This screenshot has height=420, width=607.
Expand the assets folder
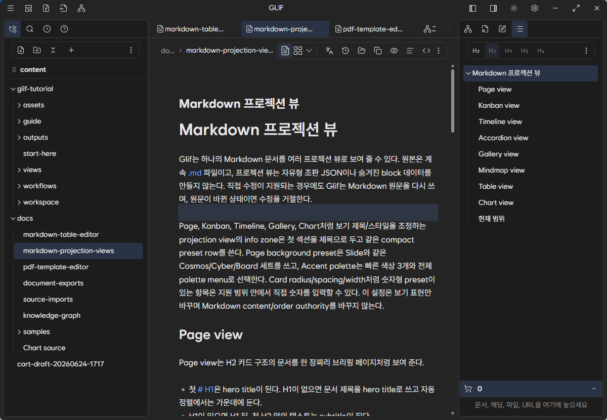click(19, 105)
